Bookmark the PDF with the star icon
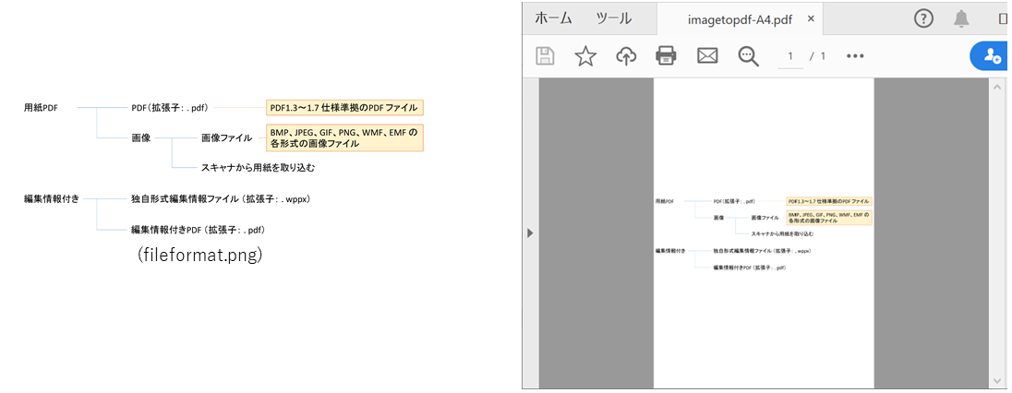1012x393 pixels. (585, 56)
